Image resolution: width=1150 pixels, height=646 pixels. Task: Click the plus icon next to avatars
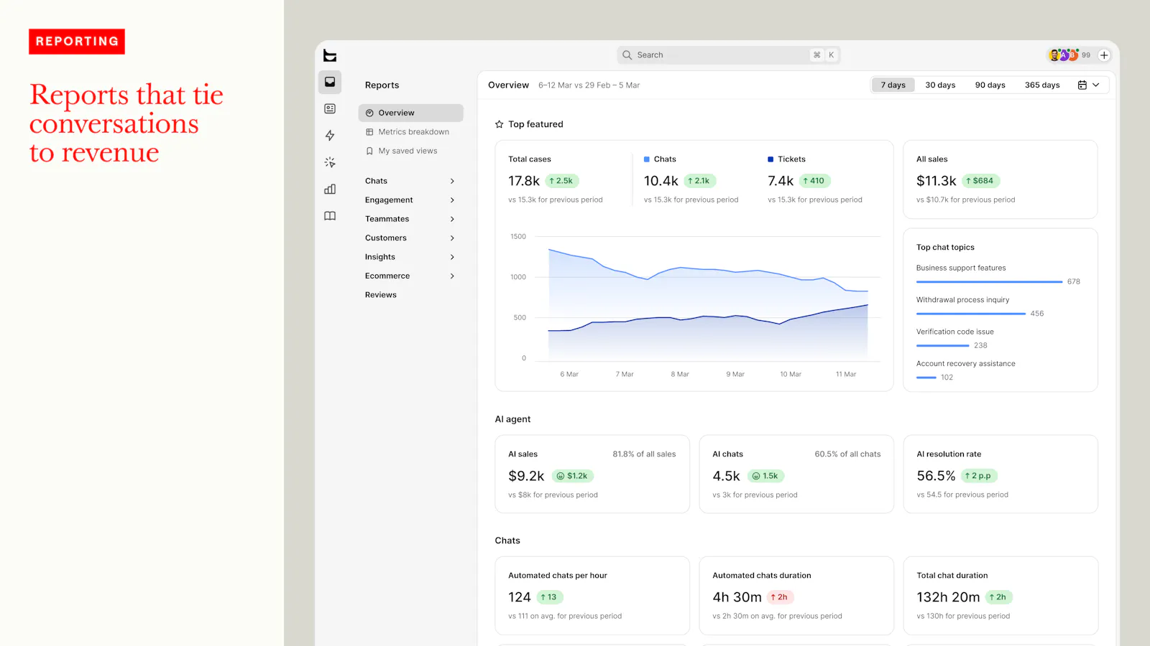pyautogui.click(x=1104, y=55)
